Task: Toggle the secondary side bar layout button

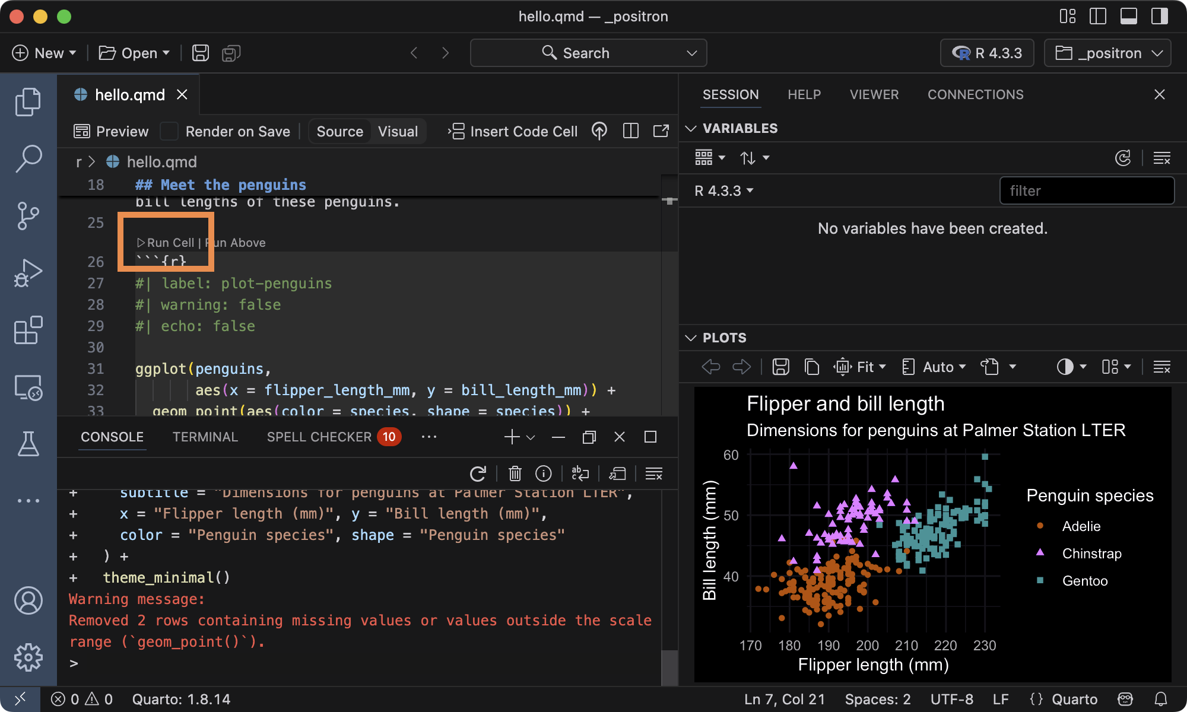Action: click(1160, 16)
